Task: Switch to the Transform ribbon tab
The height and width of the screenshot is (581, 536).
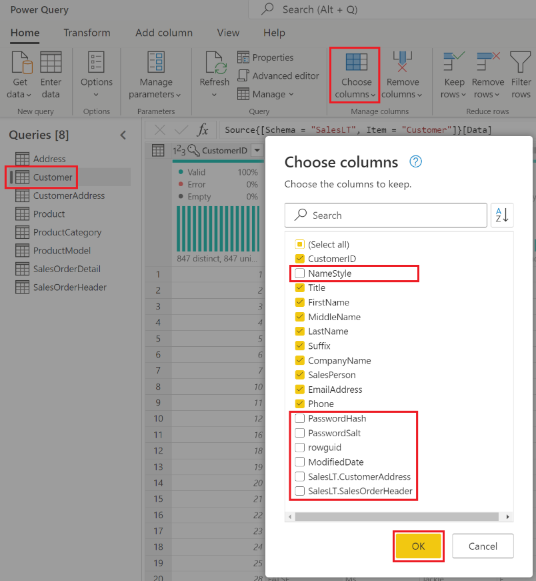Action: [87, 32]
